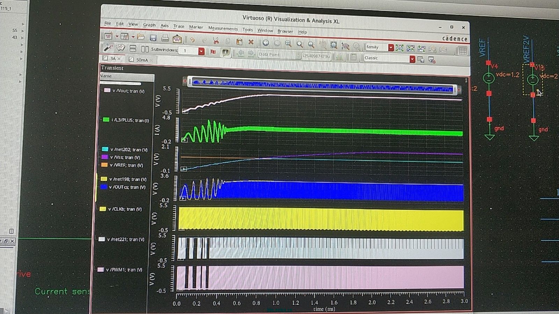This screenshot has width=559, height=314.
Task: Open file with the folder icon
Action: [x=141, y=37]
